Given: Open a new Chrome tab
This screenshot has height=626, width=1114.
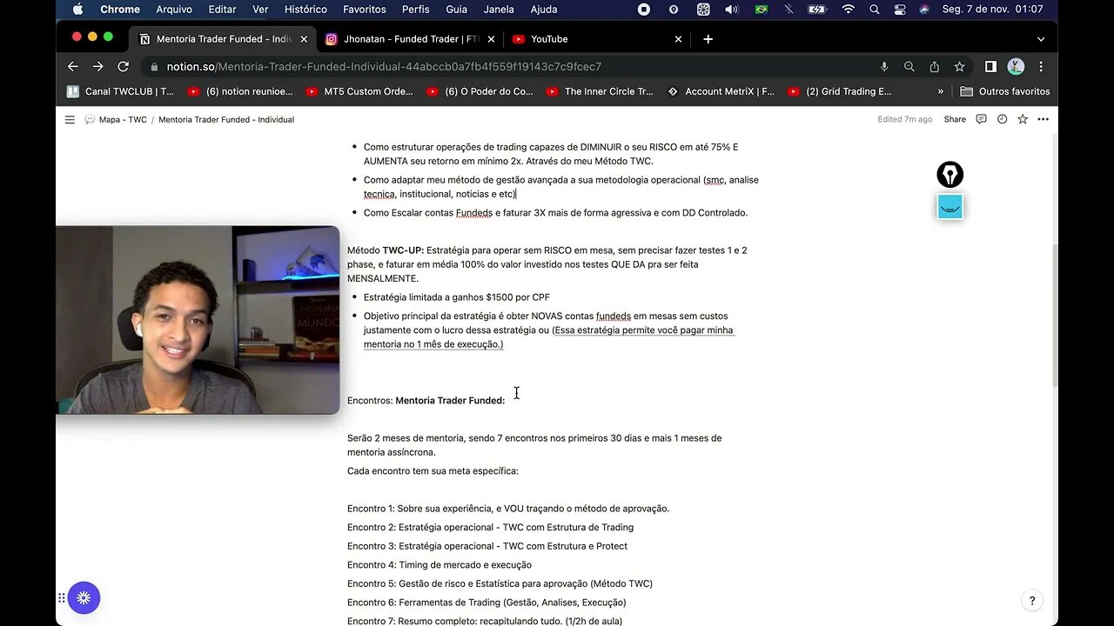Looking at the screenshot, I should 708,39.
